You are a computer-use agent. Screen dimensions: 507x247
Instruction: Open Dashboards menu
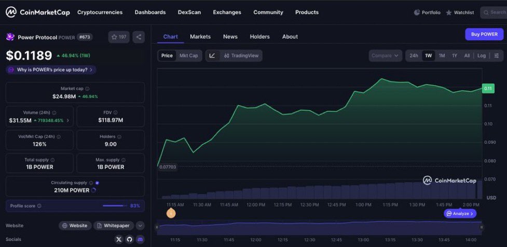click(x=150, y=12)
